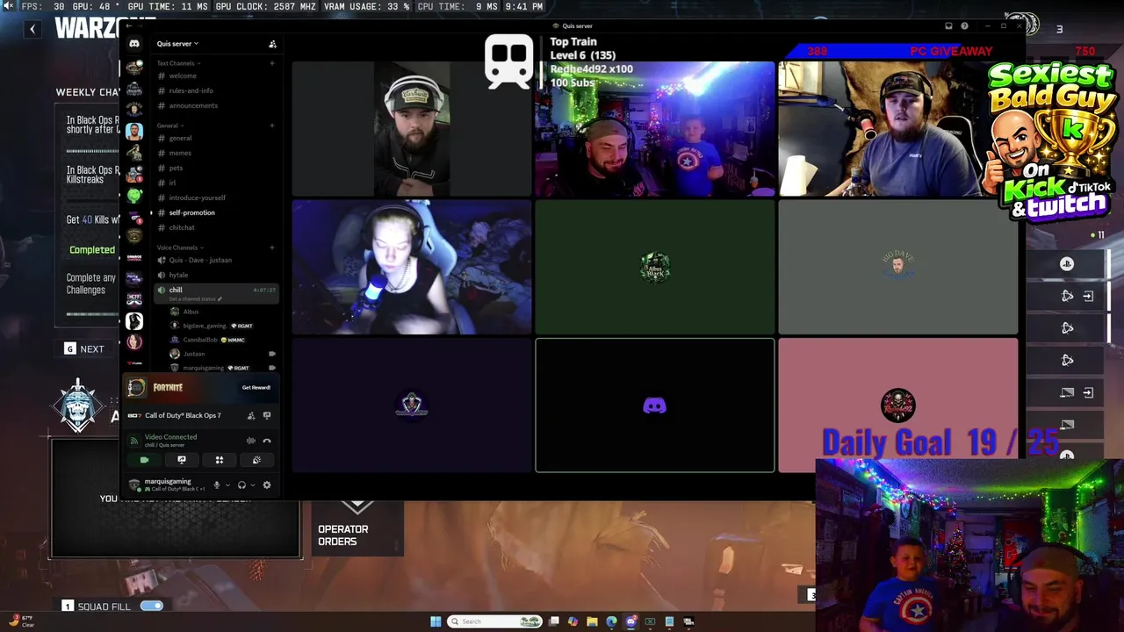Toggle the Squad Fill switch
Screen dimensions: 1124x632
coord(151,606)
